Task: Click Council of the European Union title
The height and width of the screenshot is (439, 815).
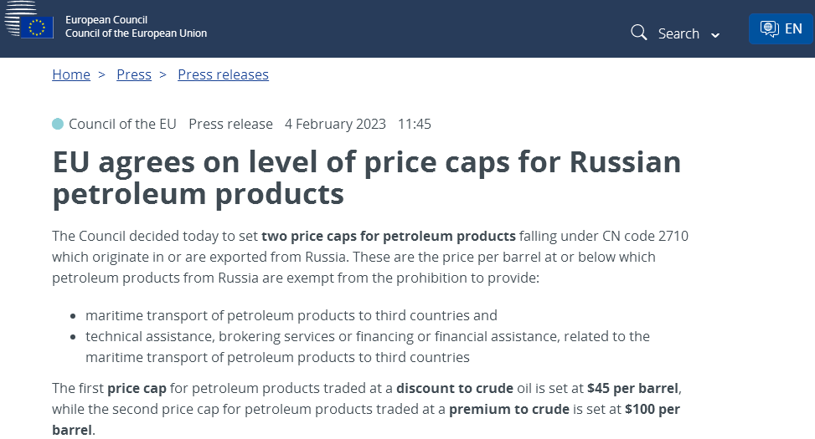Action: point(136,33)
